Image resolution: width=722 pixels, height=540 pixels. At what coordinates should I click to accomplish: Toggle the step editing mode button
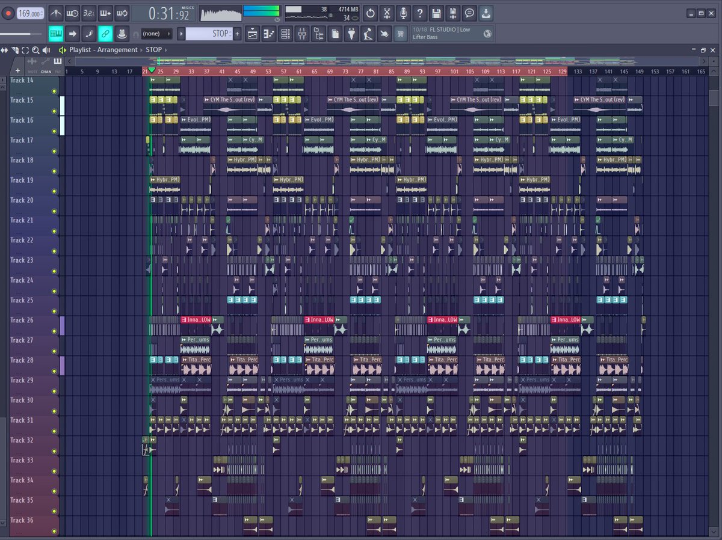[88, 34]
